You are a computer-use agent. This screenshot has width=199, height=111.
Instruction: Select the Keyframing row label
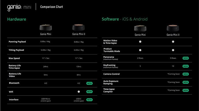[x=111, y=66]
